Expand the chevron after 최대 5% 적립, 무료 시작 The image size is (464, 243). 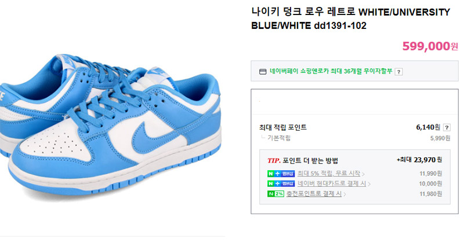(x=363, y=174)
